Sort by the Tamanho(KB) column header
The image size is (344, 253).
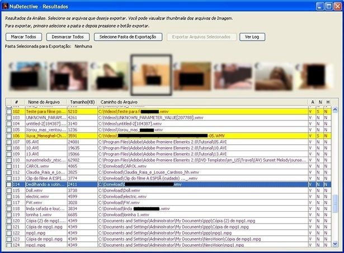coord(82,102)
